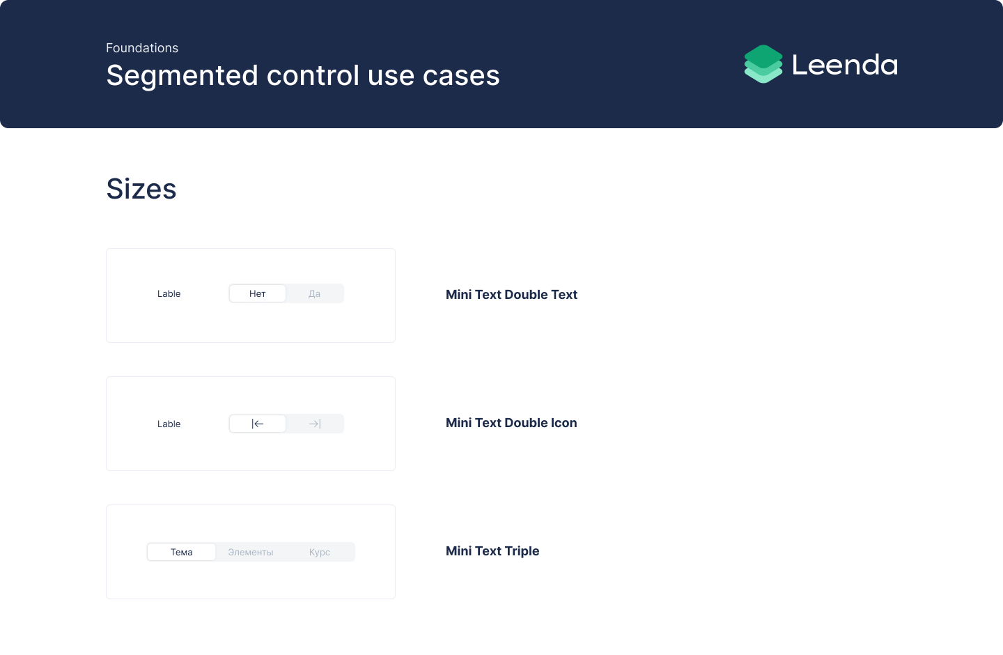This screenshot has width=1003, height=655.
Task: Click the Lable text beside Нет/Да control
Action: coord(169,293)
